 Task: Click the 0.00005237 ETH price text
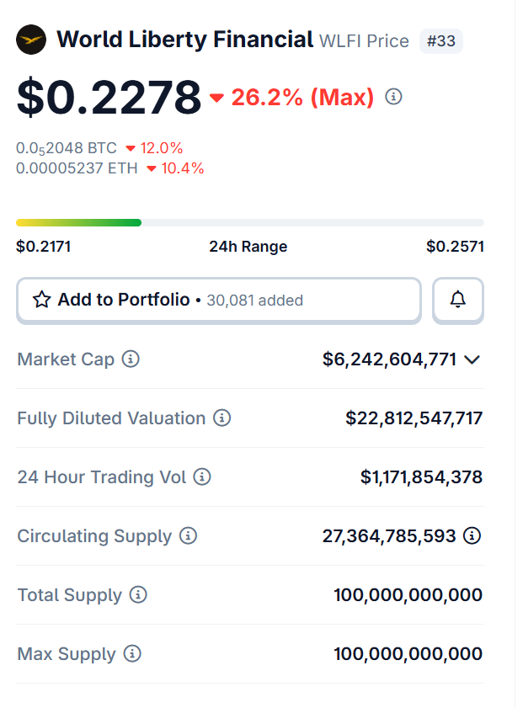[77, 168]
